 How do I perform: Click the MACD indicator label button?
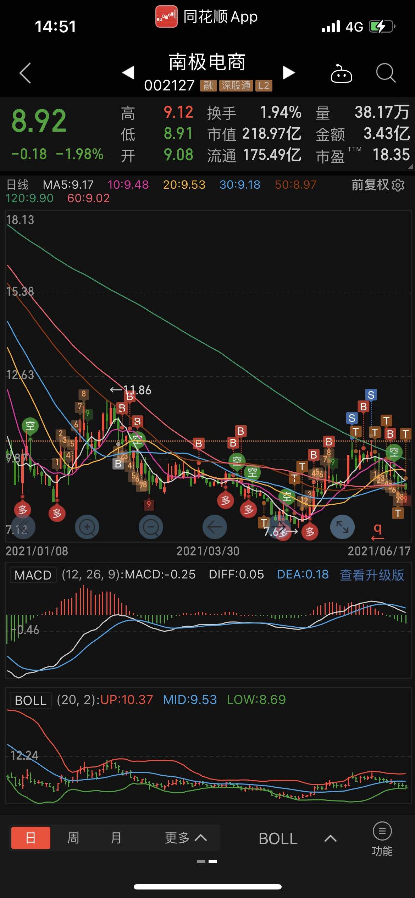33,575
